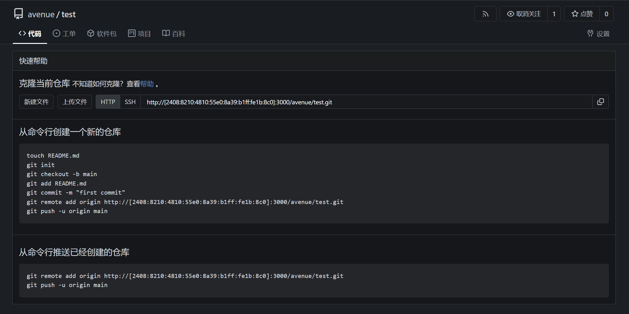This screenshot has width=629, height=314.
Task: Select the SSH clone protocol
Action: 130,102
